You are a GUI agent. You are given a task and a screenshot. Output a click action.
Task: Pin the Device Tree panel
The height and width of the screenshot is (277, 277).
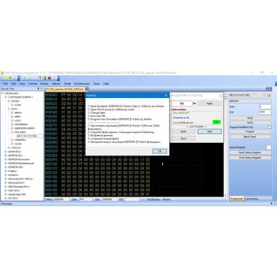pos(38,89)
